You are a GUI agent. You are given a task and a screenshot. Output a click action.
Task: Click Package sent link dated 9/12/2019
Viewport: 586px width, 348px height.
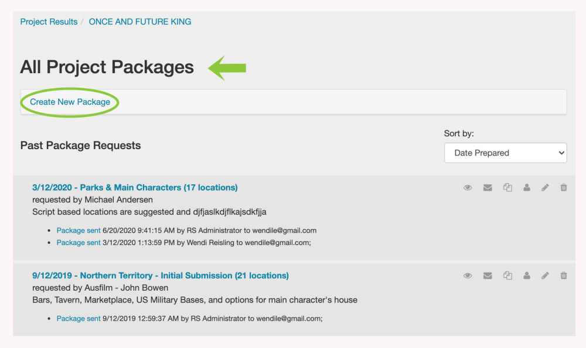point(79,319)
